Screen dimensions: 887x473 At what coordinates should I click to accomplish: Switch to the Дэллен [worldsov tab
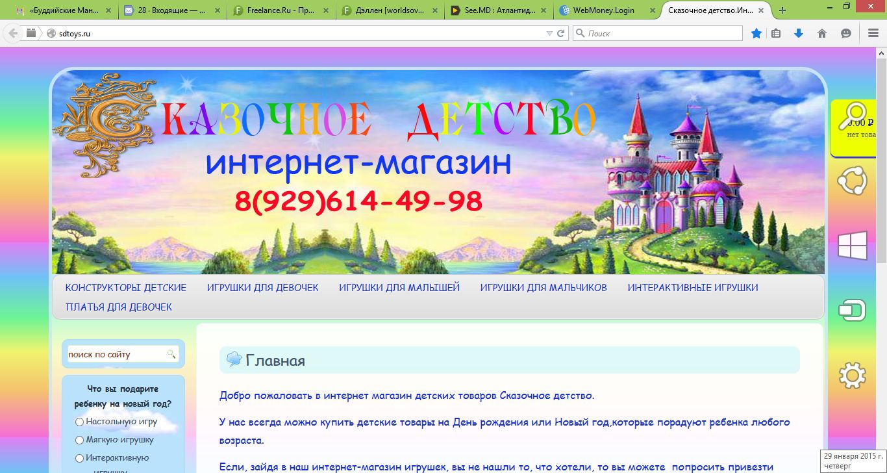pos(390,10)
